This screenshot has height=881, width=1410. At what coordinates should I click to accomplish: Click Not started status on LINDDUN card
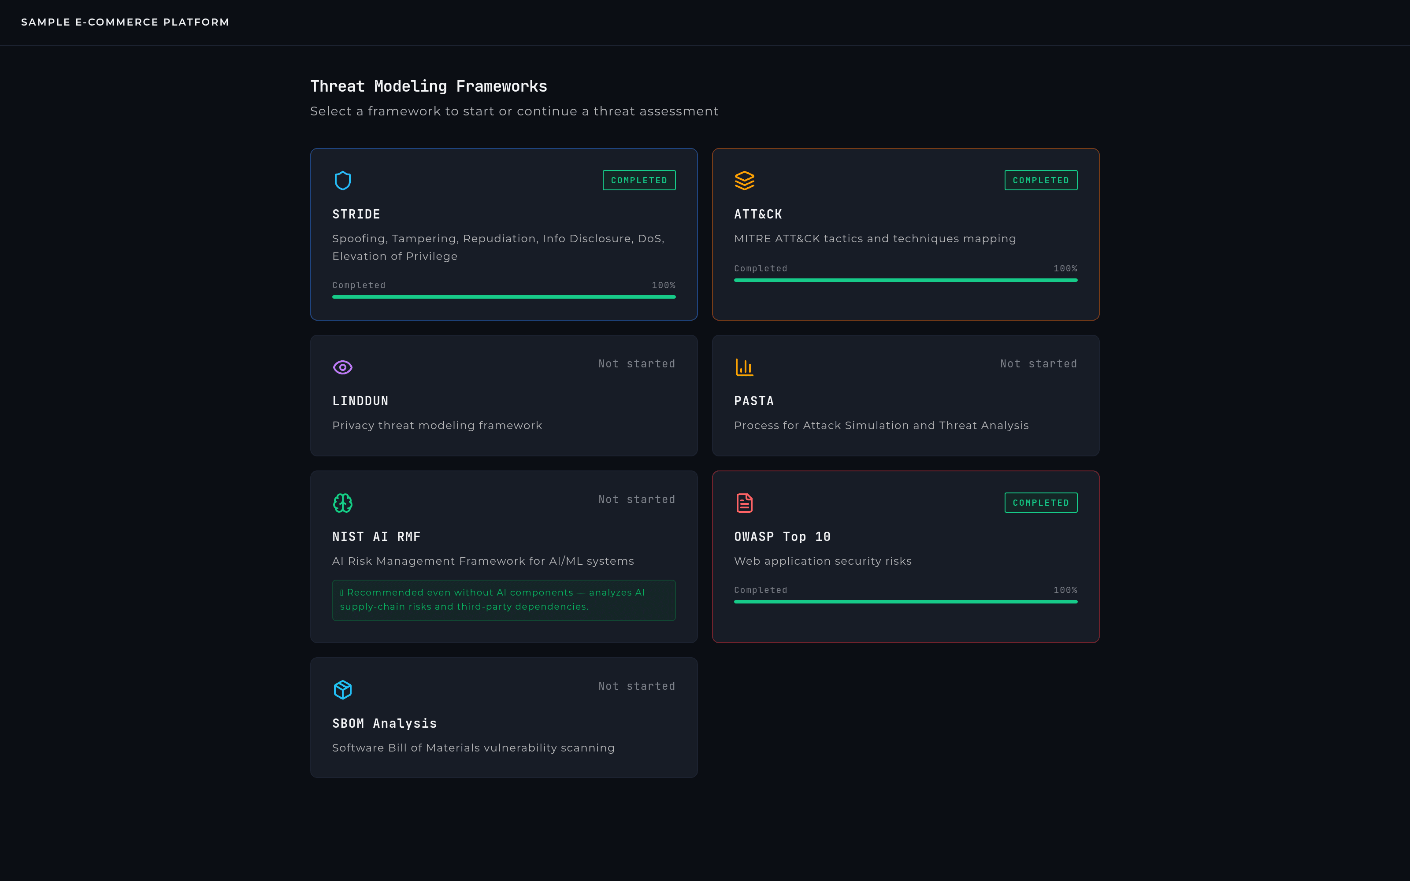pos(637,363)
